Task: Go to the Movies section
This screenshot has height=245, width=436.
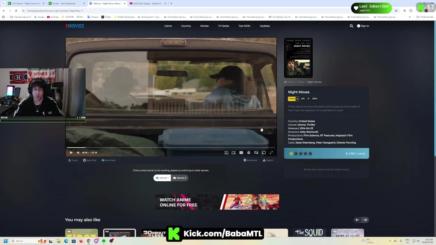Action: [x=204, y=26]
